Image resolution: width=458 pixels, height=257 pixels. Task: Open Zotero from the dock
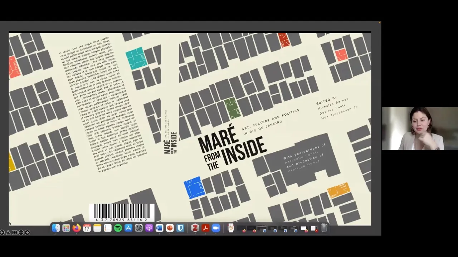click(195, 228)
